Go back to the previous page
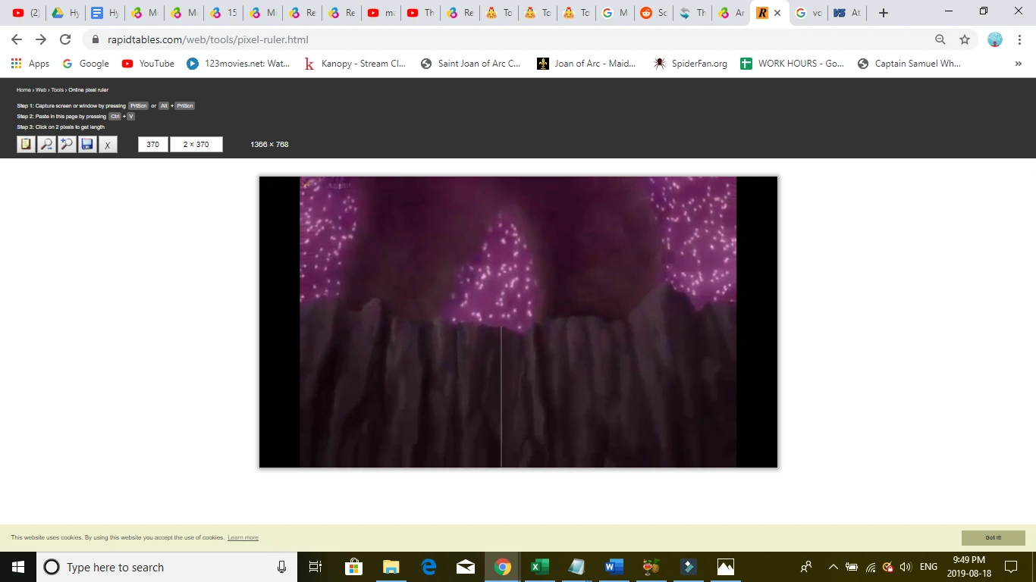Screen dimensions: 1036x582 coord(17,39)
